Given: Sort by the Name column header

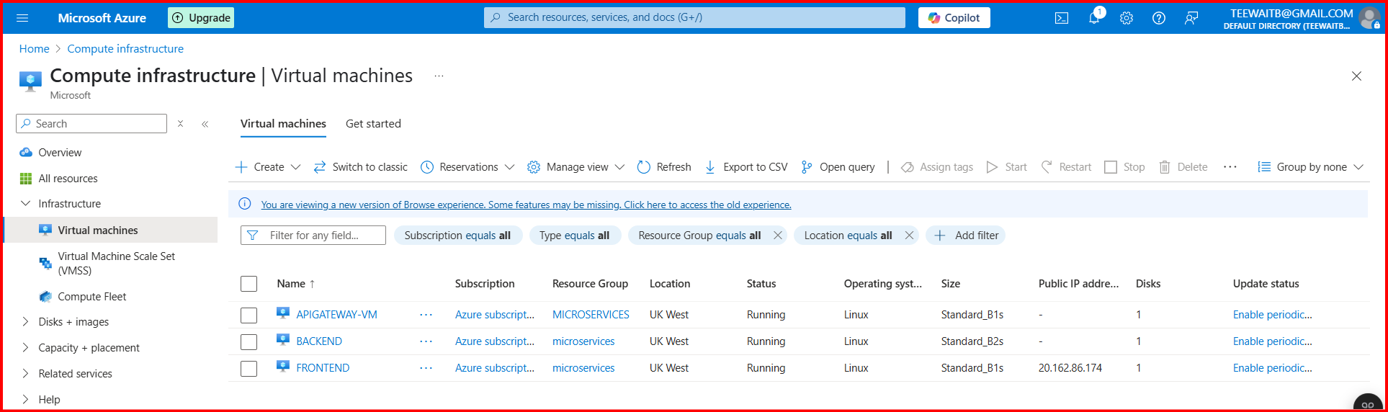Looking at the screenshot, I should point(296,284).
